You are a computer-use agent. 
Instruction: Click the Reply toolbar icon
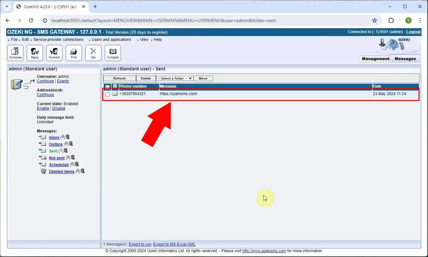click(35, 53)
